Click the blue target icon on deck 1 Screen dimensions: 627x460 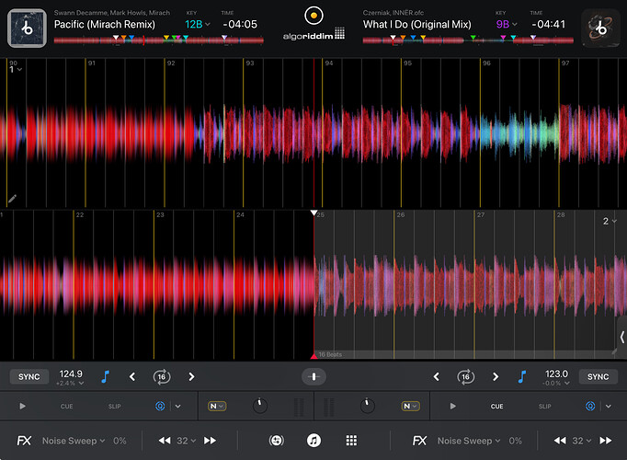160,406
